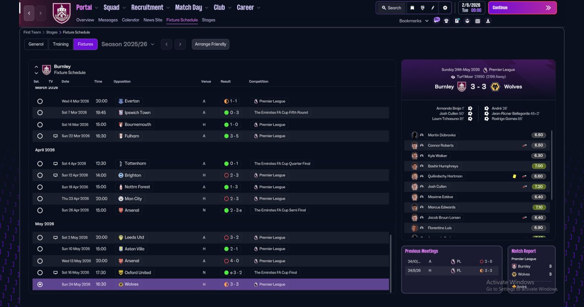Click goal icon beside Armando Broja 1'

470,109
